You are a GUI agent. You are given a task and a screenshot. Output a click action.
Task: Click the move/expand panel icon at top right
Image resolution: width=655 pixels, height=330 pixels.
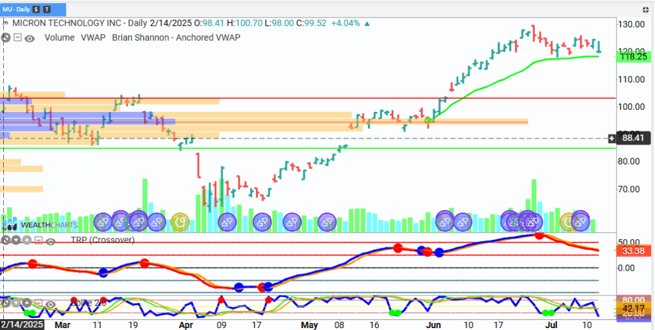click(646, 9)
